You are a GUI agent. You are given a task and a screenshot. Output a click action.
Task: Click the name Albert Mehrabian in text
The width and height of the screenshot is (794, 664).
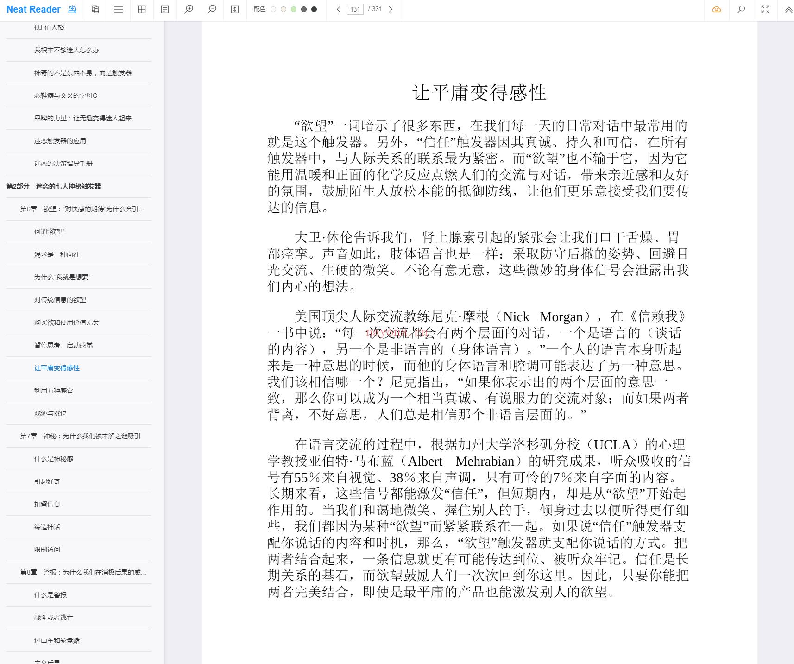(461, 461)
